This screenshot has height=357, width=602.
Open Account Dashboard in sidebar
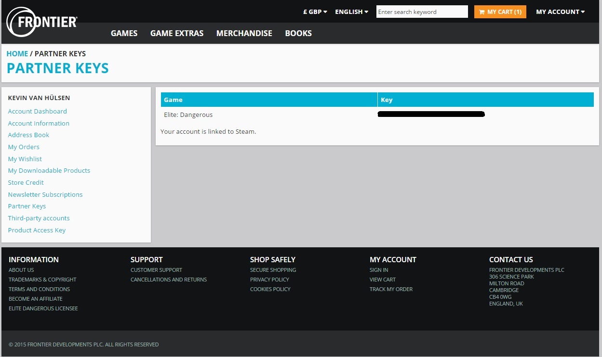pos(38,111)
